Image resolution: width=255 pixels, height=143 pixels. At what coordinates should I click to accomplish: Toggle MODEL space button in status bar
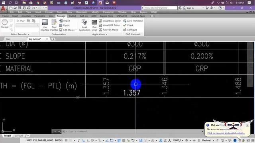(59, 140)
